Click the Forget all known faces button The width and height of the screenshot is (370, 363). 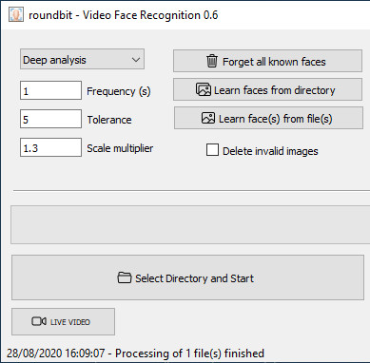pyautogui.click(x=267, y=61)
